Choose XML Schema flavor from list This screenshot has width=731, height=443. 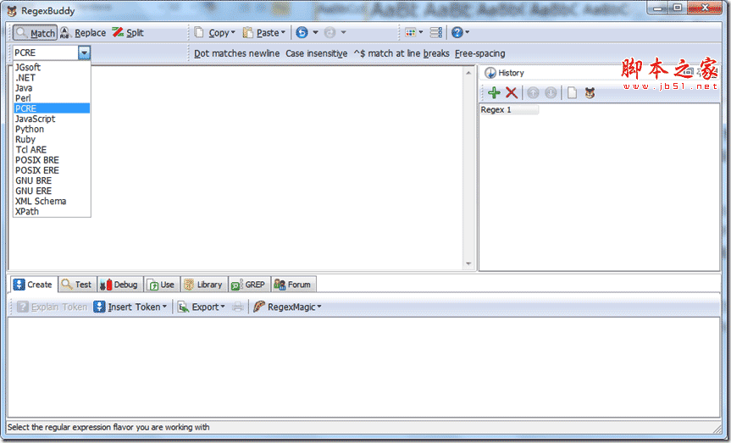pyautogui.click(x=52, y=201)
